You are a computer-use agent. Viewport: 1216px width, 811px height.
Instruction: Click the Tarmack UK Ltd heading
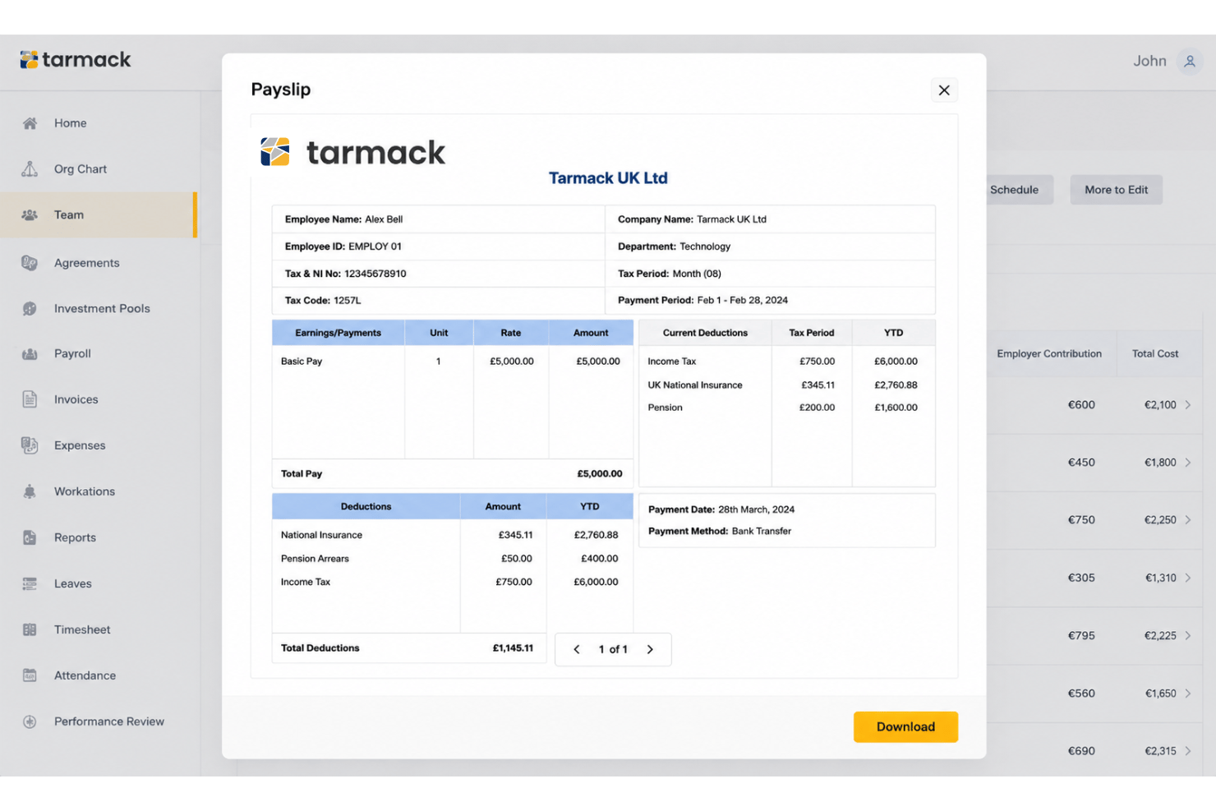point(608,178)
